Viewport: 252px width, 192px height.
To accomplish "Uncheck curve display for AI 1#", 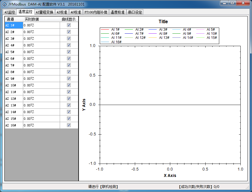I will [x=69, y=25].
